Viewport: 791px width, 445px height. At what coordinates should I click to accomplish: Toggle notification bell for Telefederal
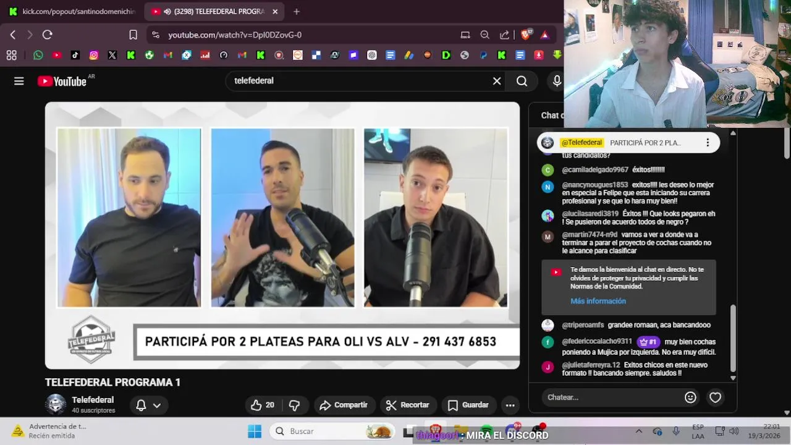tap(141, 405)
